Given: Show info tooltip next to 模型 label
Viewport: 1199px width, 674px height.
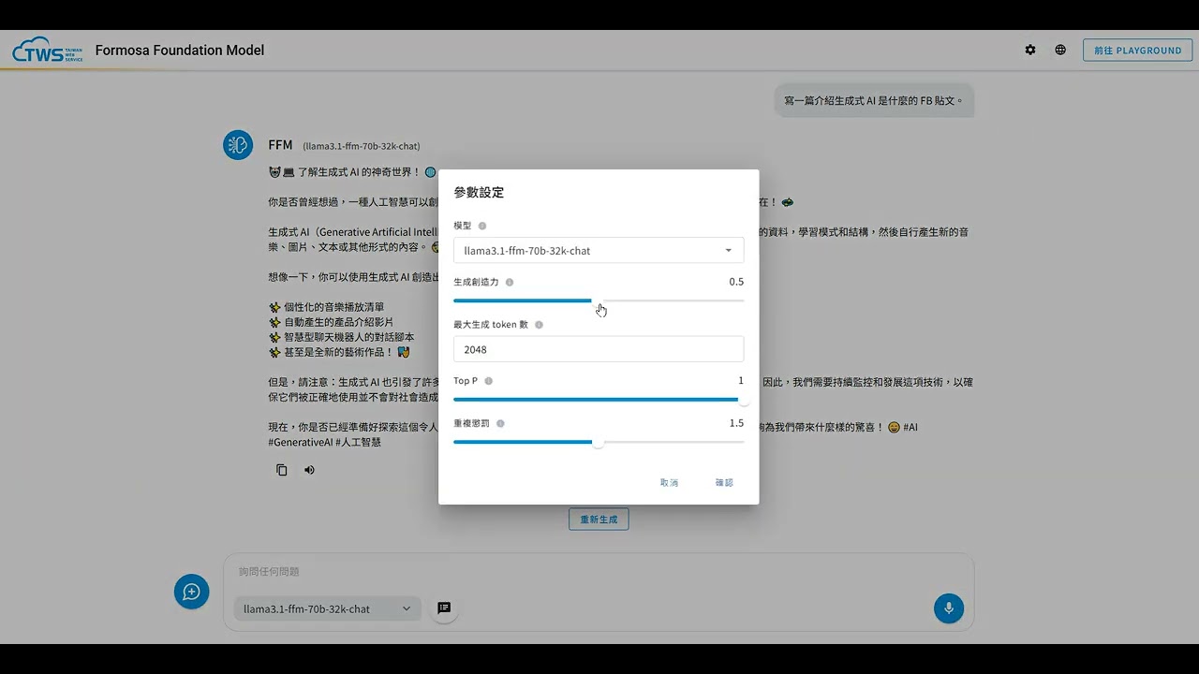Looking at the screenshot, I should pos(482,226).
